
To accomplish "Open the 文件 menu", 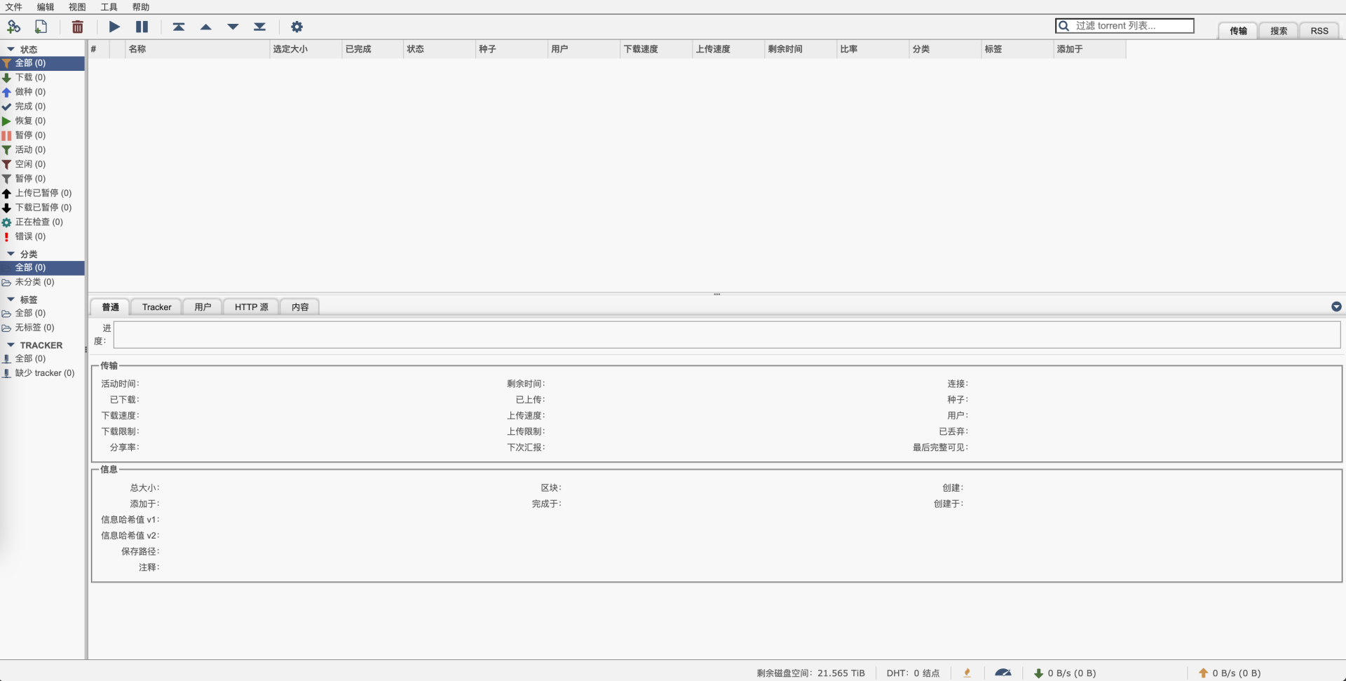I will click(x=14, y=7).
